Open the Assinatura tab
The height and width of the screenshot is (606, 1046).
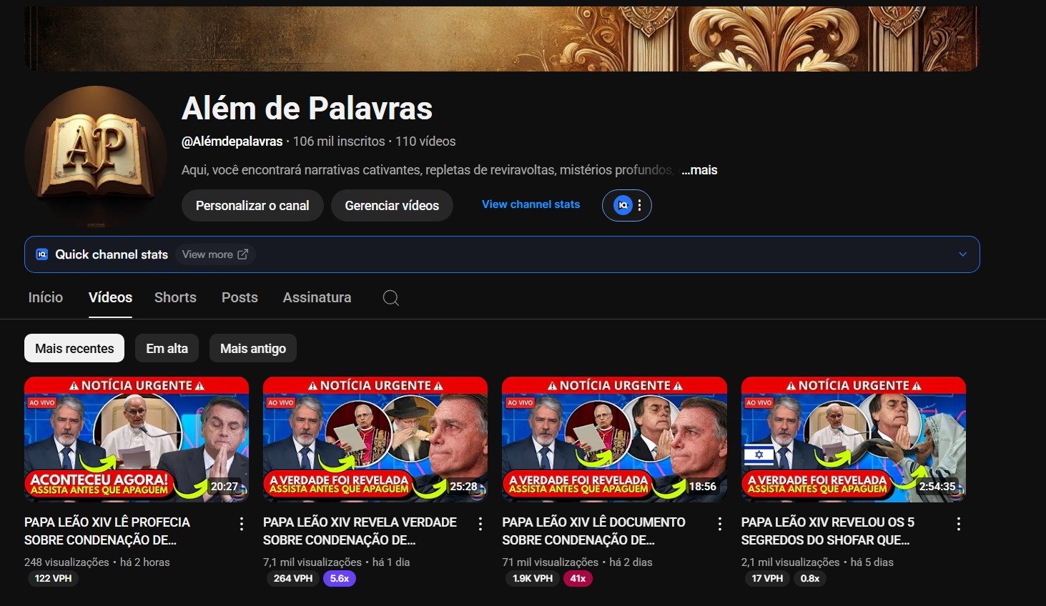tap(317, 297)
